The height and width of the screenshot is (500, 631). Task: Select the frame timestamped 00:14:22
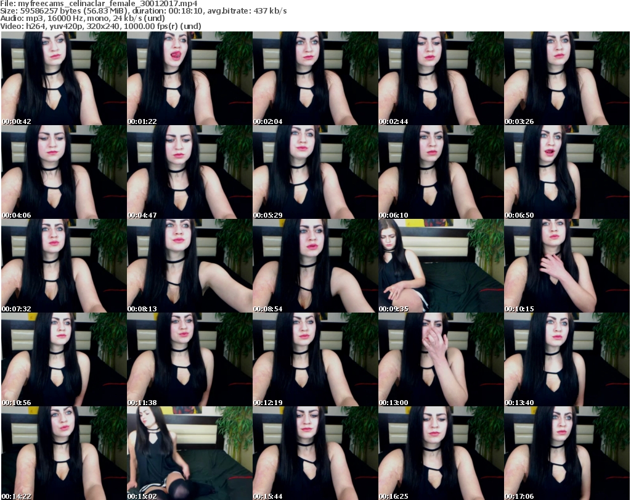[x=64, y=453]
